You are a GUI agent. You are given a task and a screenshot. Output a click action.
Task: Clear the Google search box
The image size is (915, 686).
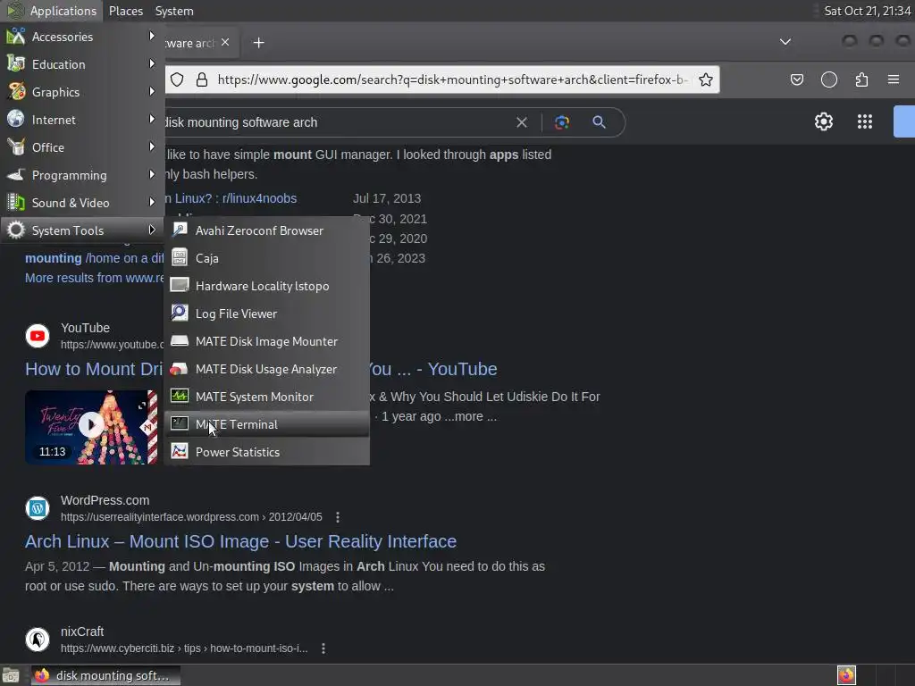coord(522,122)
